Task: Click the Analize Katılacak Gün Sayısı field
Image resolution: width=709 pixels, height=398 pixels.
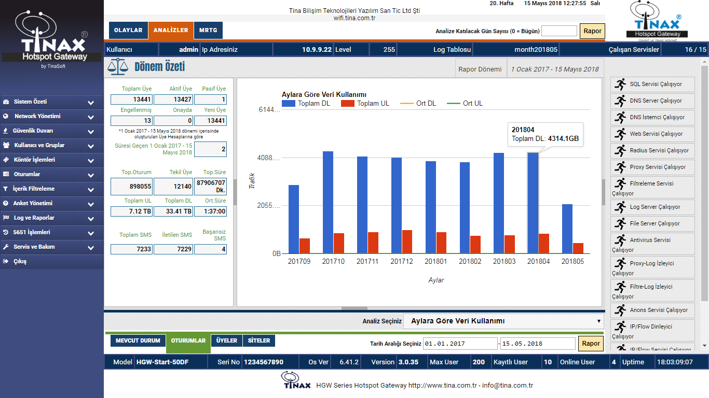Action: click(x=559, y=31)
